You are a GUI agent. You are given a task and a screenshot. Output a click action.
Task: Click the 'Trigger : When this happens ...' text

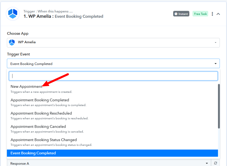48,11
